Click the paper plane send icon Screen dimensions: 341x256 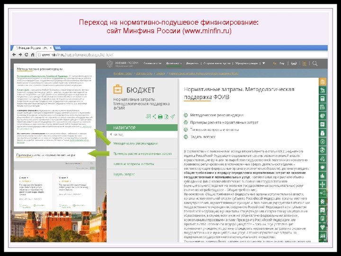coord(172,117)
